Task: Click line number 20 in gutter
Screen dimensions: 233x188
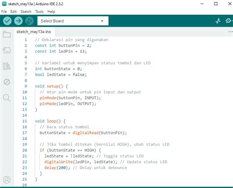Action: (25, 150)
